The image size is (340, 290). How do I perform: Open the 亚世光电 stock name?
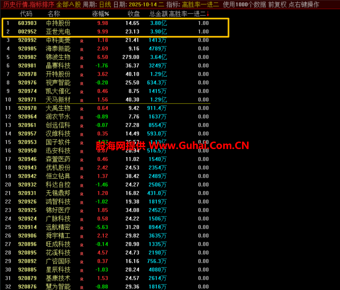point(58,32)
